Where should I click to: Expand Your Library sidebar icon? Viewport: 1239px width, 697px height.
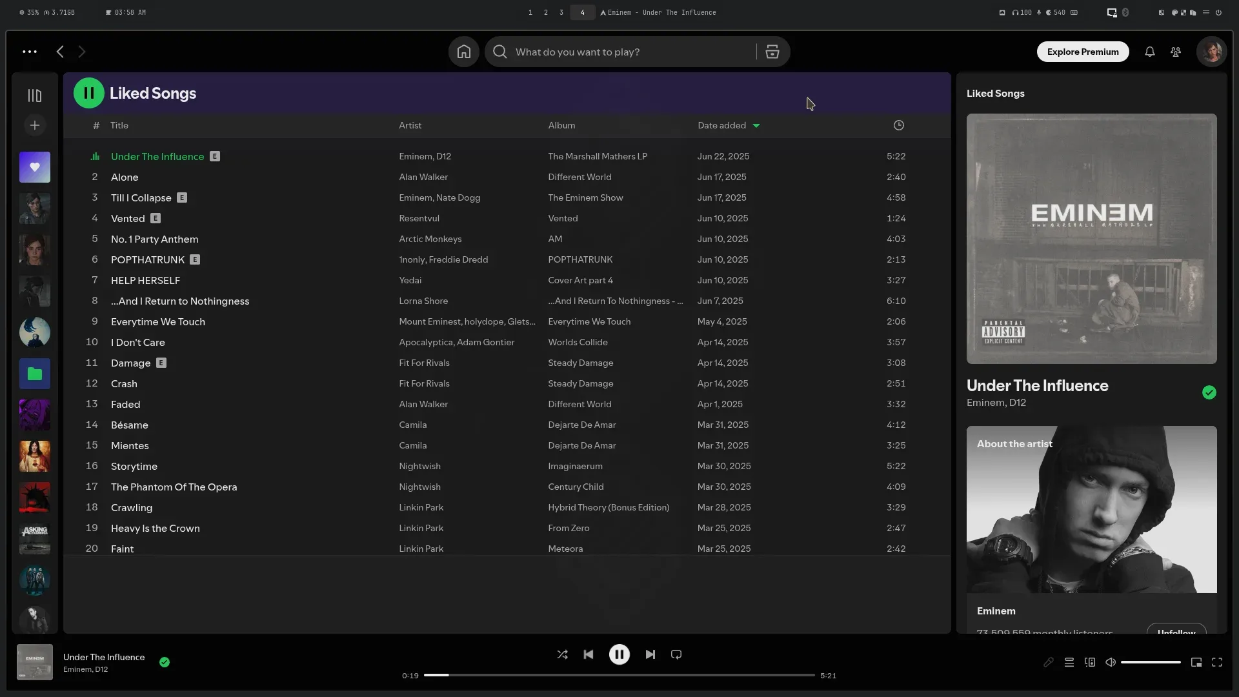35,96
